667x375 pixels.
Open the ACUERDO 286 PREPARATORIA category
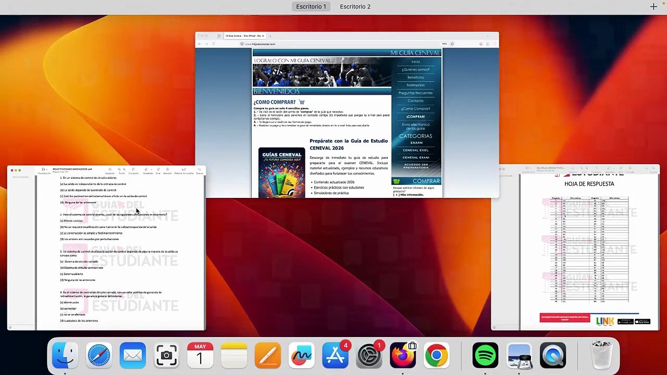click(416, 166)
